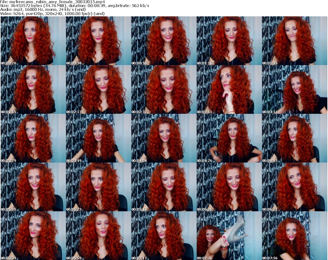Click the thumbnail stamped 00:05:43
Screen dimensions: 328x260
click(x=164, y=187)
